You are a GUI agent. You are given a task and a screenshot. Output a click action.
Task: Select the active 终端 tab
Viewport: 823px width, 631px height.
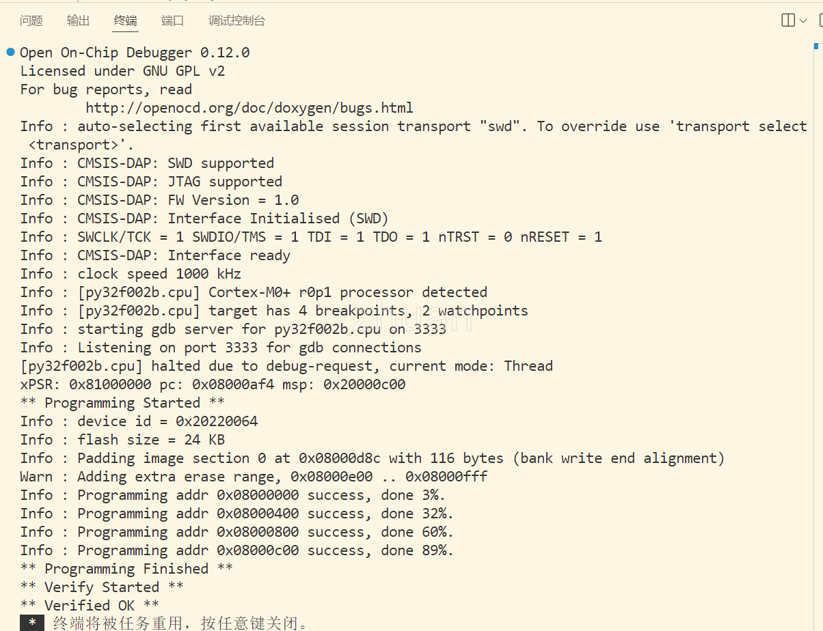point(125,20)
